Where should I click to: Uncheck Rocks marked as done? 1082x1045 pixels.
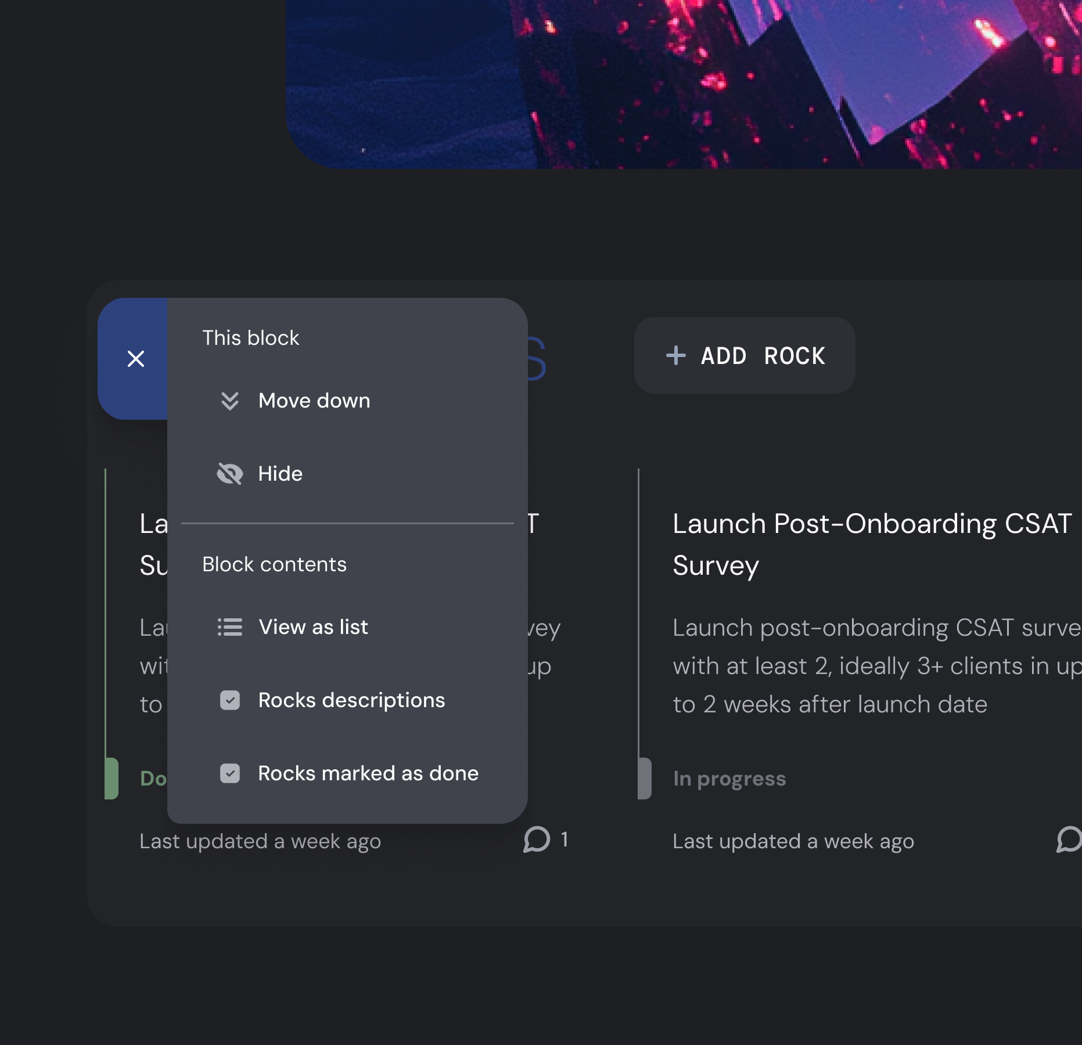tap(230, 773)
